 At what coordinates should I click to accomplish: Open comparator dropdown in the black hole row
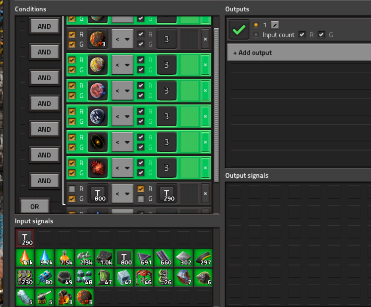[123, 142]
